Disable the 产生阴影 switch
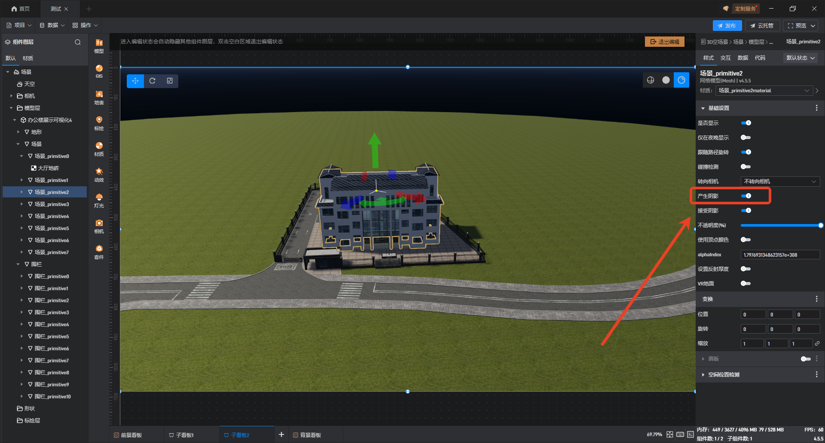This screenshot has height=443, width=825. pos(746,196)
